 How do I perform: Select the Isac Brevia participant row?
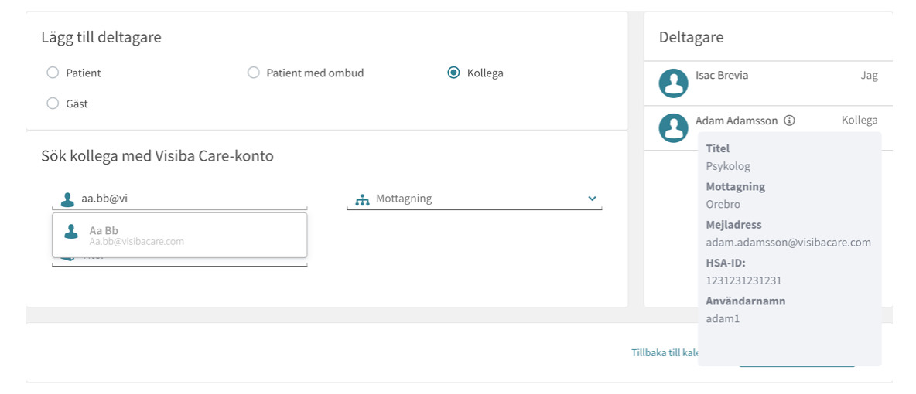[768, 83]
